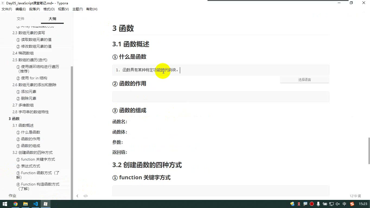The width and height of the screenshot is (370, 208).
Task: Select outline item ① 什么是函数
Action: (x=28, y=132)
